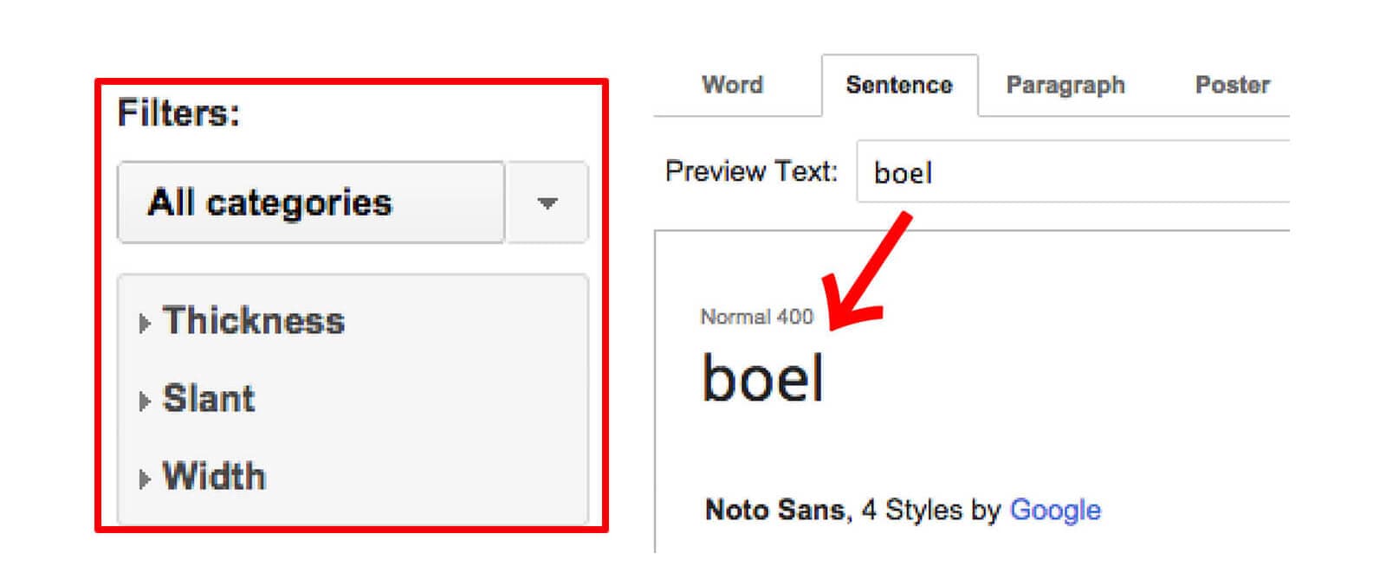The width and height of the screenshot is (1386, 585).
Task: Click the Preview Text label
Action: click(x=751, y=171)
